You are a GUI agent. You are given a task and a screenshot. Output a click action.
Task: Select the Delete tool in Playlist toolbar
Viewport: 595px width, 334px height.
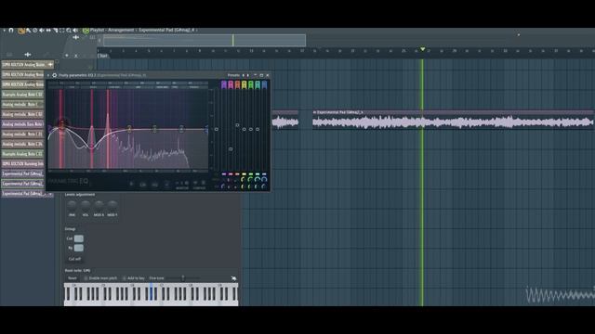[34, 31]
